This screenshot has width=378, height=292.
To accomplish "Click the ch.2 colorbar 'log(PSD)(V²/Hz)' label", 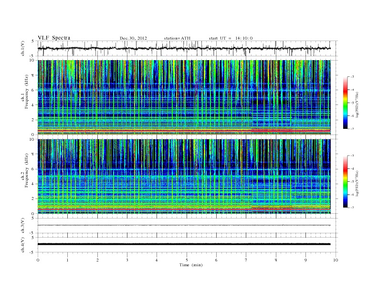I will coord(358,183).
